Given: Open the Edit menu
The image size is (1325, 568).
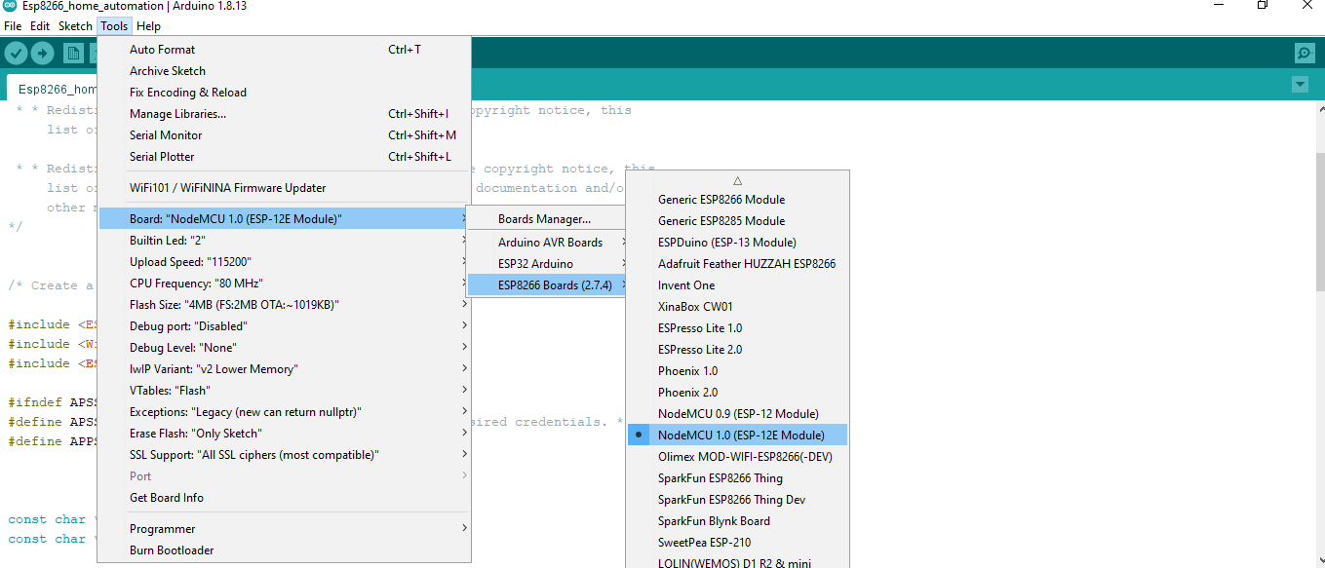Looking at the screenshot, I should point(40,26).
